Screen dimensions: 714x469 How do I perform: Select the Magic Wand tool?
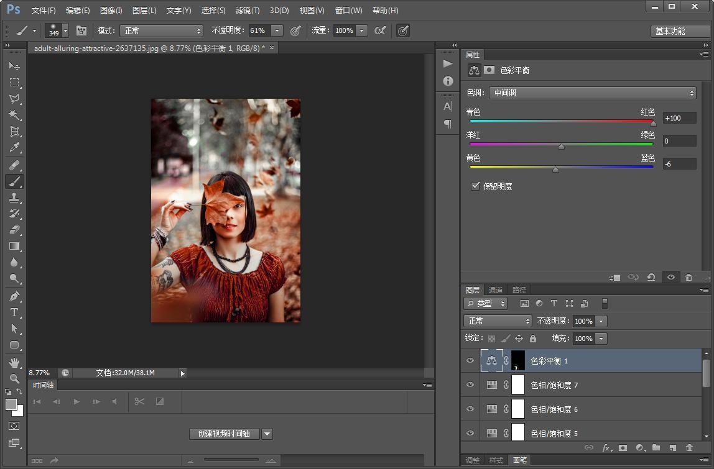(x=14, y=116)
